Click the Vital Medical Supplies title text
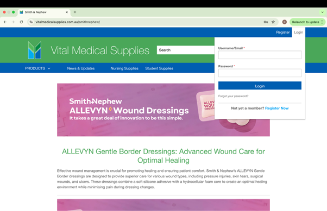327x211 pixels. [x=100, y=50]
